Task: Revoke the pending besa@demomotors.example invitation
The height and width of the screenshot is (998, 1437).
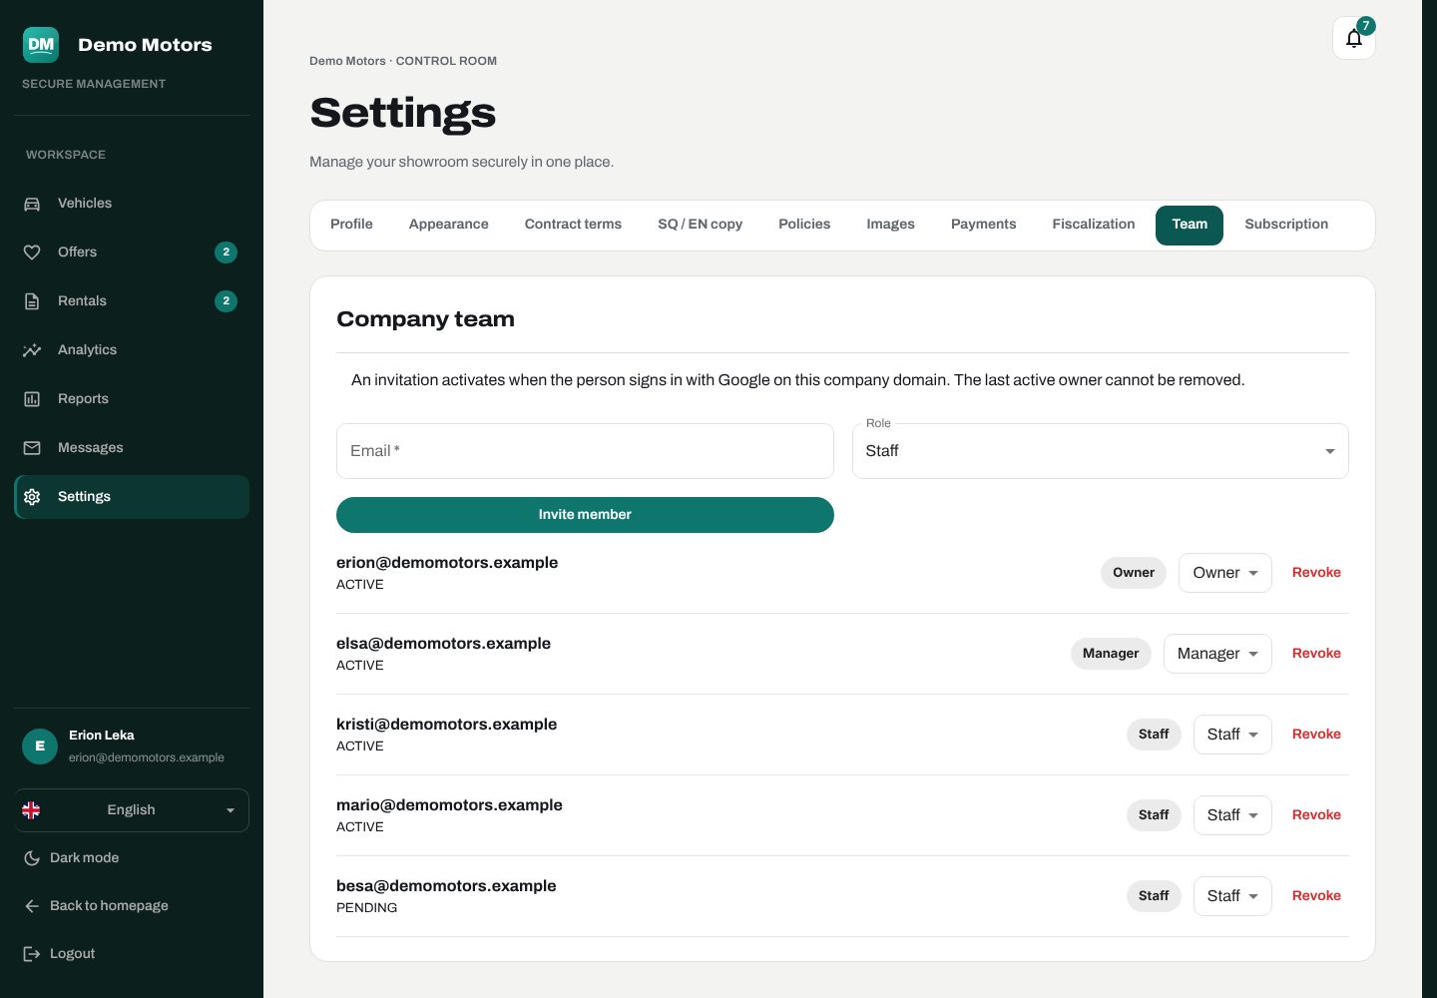Action: [x=1316, y=896]
